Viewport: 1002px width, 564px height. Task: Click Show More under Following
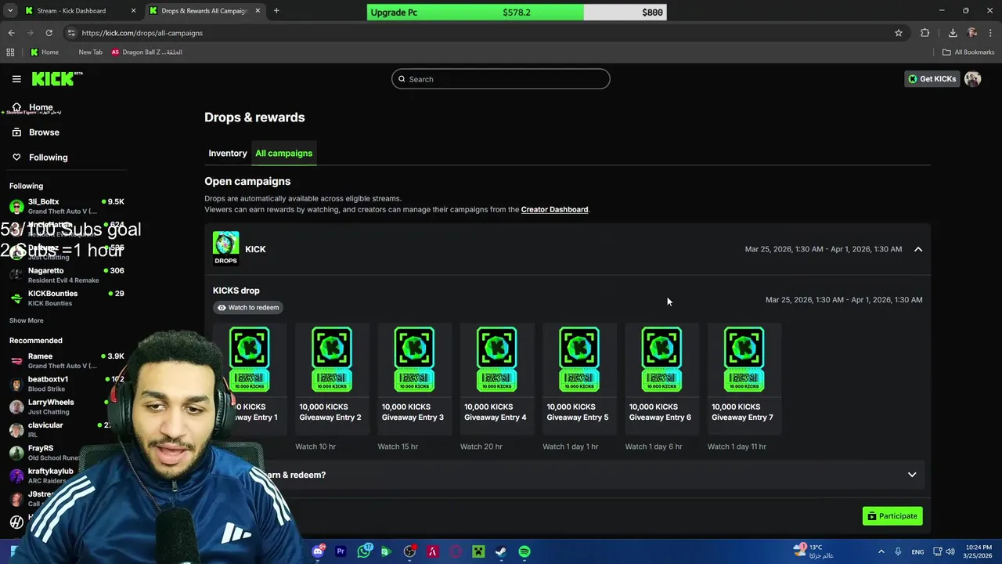(x=27, y=320)
